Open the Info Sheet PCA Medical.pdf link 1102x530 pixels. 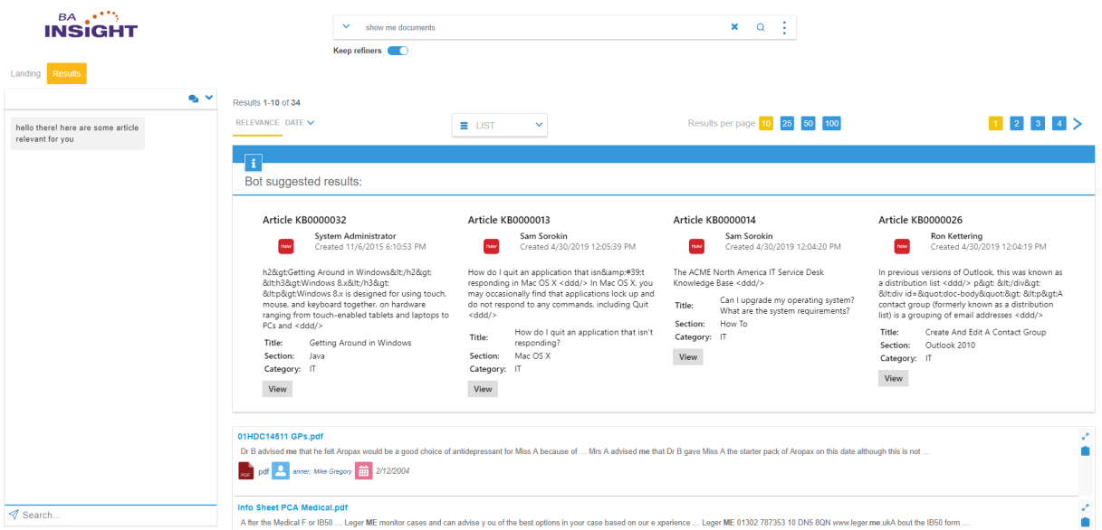pyautogui.click(x=292, y=507)
